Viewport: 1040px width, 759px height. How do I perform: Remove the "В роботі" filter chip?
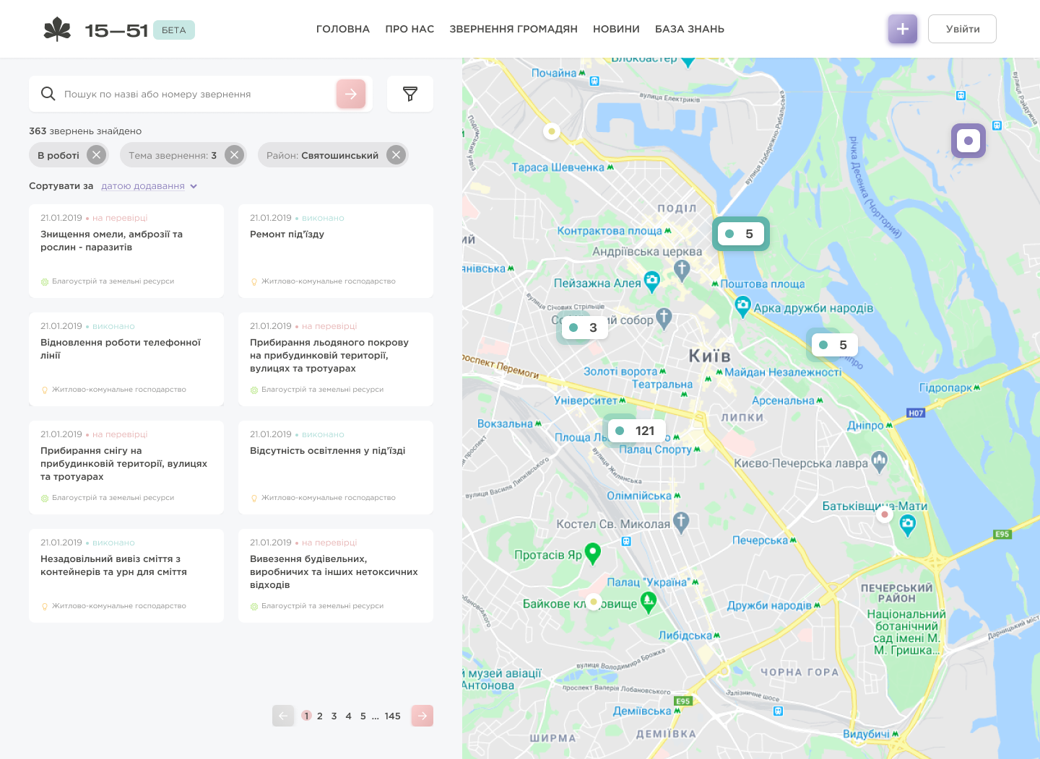point(96,155)
